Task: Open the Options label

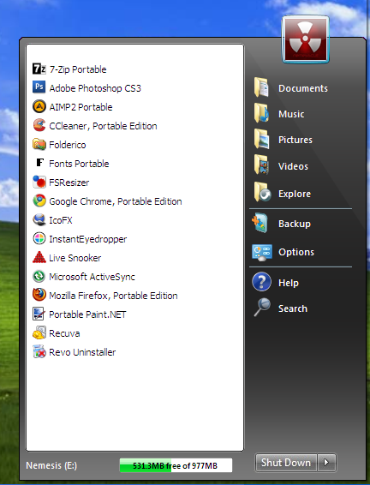Action: pos(296,253)
